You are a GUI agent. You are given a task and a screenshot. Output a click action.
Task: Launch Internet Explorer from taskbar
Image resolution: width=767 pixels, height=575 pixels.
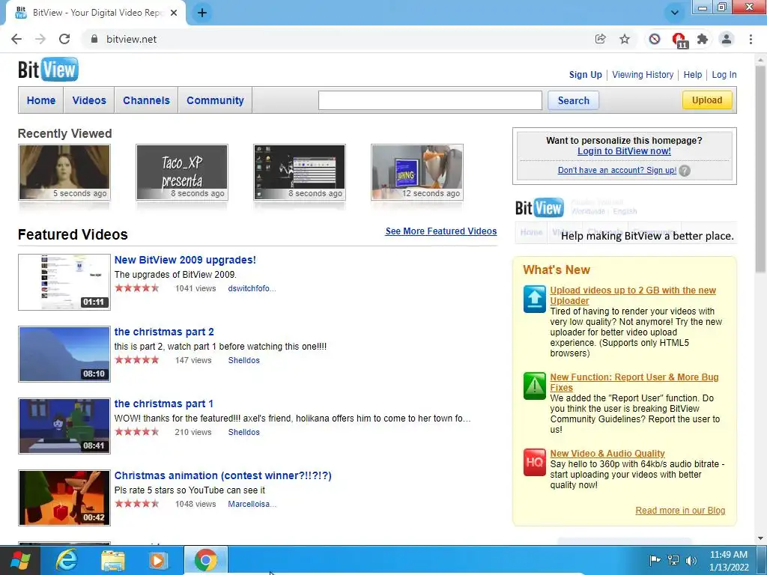click(x=67, y=560)
